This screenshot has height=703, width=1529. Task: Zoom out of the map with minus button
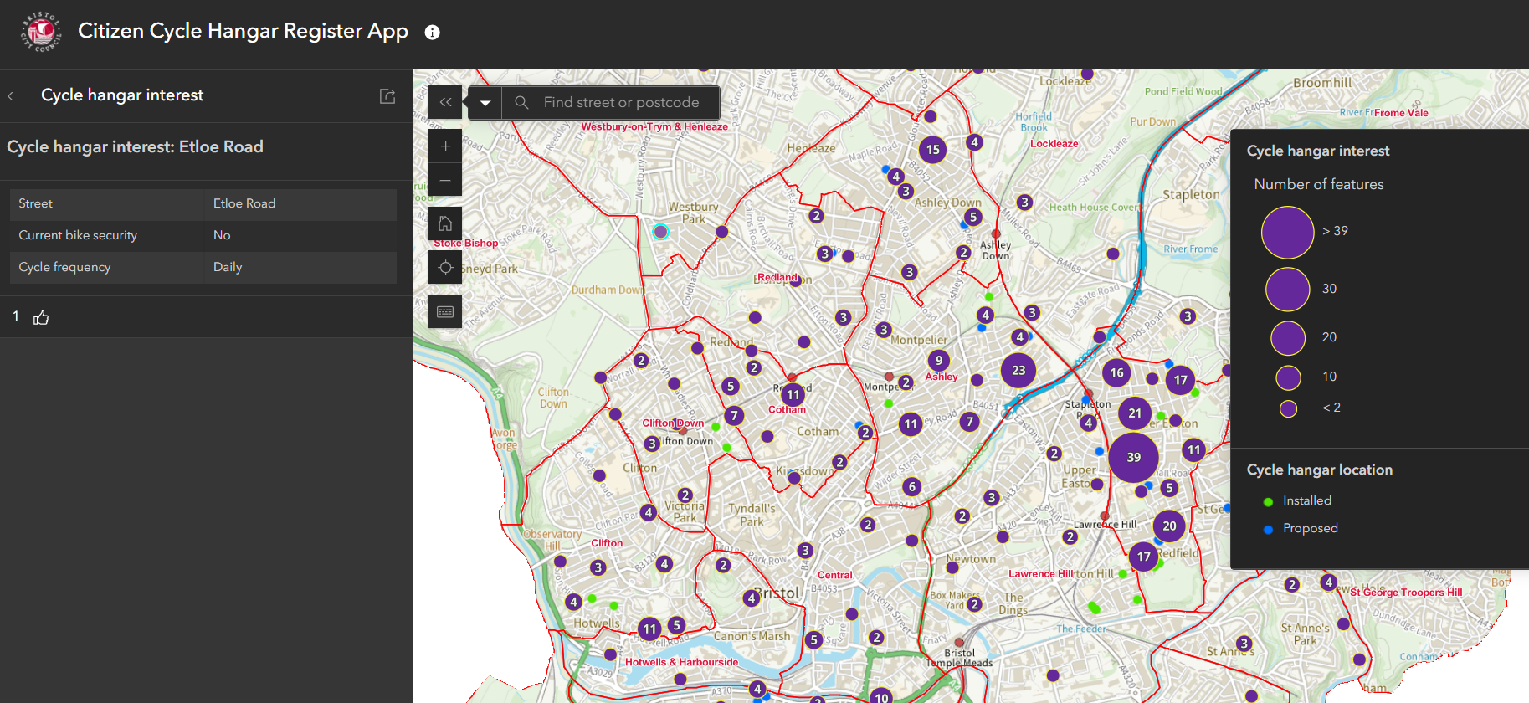coord(445,181)
